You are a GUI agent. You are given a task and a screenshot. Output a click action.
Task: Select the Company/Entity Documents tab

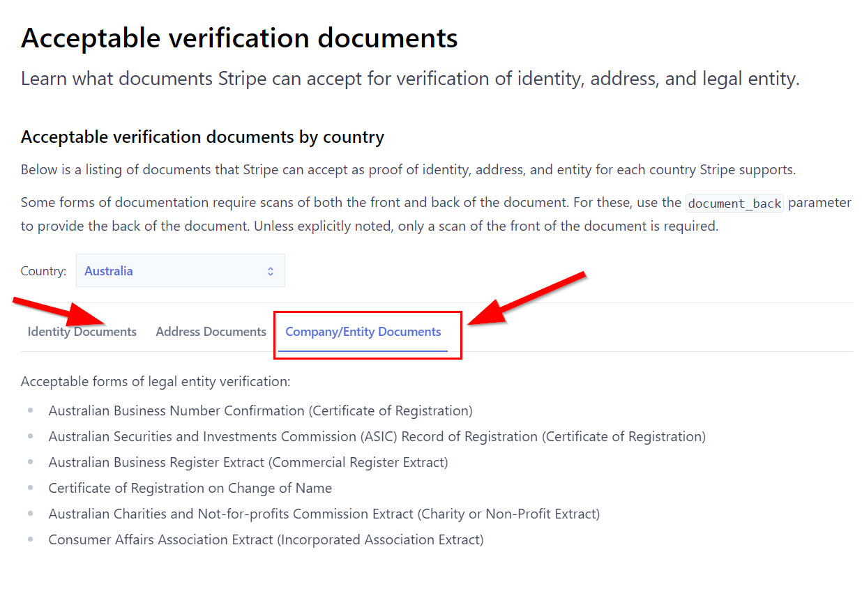pos(363,332)
